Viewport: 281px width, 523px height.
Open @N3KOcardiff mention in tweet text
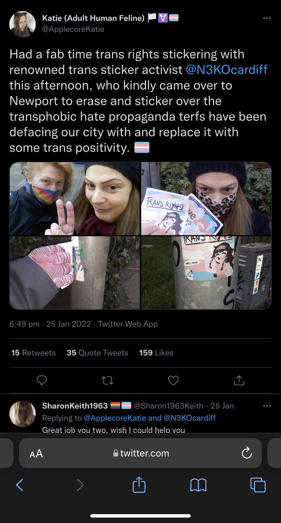tap(227, 70)
